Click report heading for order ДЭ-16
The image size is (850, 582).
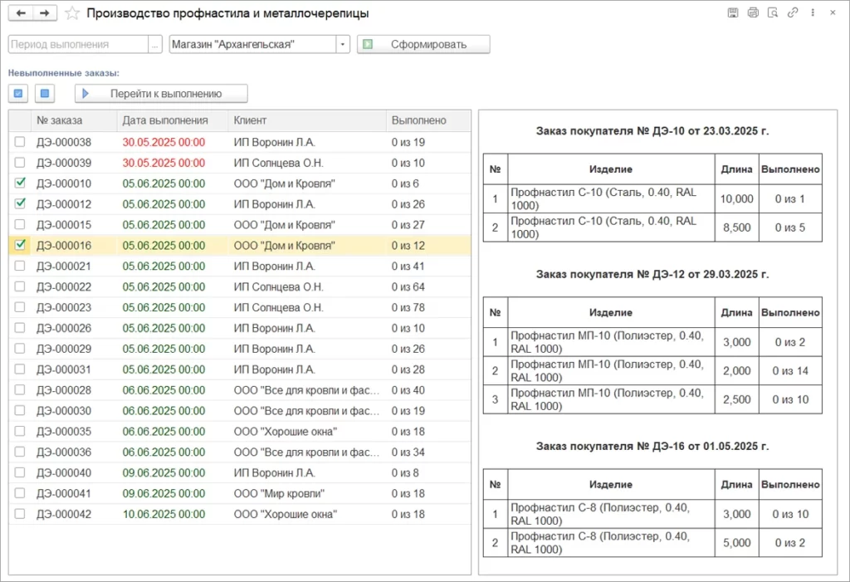point(652,446)
